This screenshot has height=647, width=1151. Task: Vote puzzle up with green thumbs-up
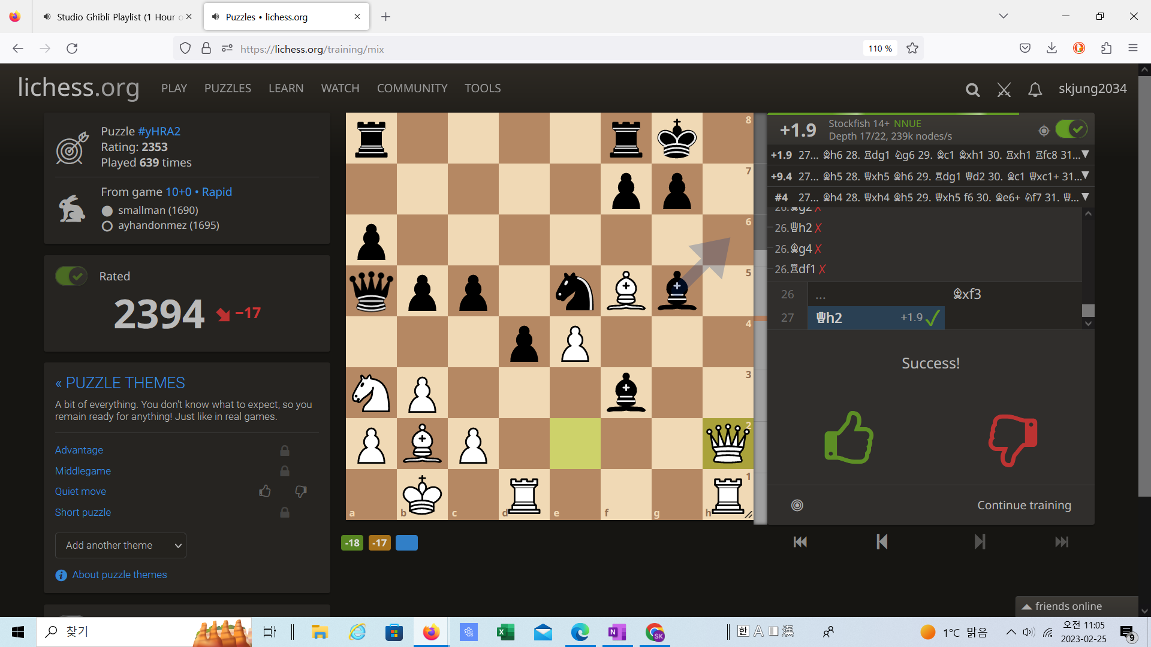pyautogui.click(x=849, y=438)
